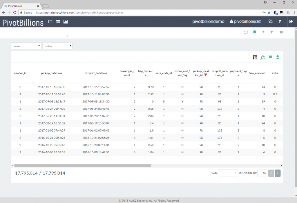Expand the yellow dropdown
The image size is (297, 203).
pos(57,46)
